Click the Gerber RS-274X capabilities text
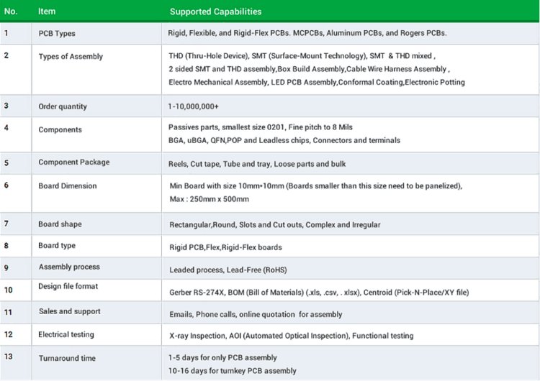 [319, 293]
